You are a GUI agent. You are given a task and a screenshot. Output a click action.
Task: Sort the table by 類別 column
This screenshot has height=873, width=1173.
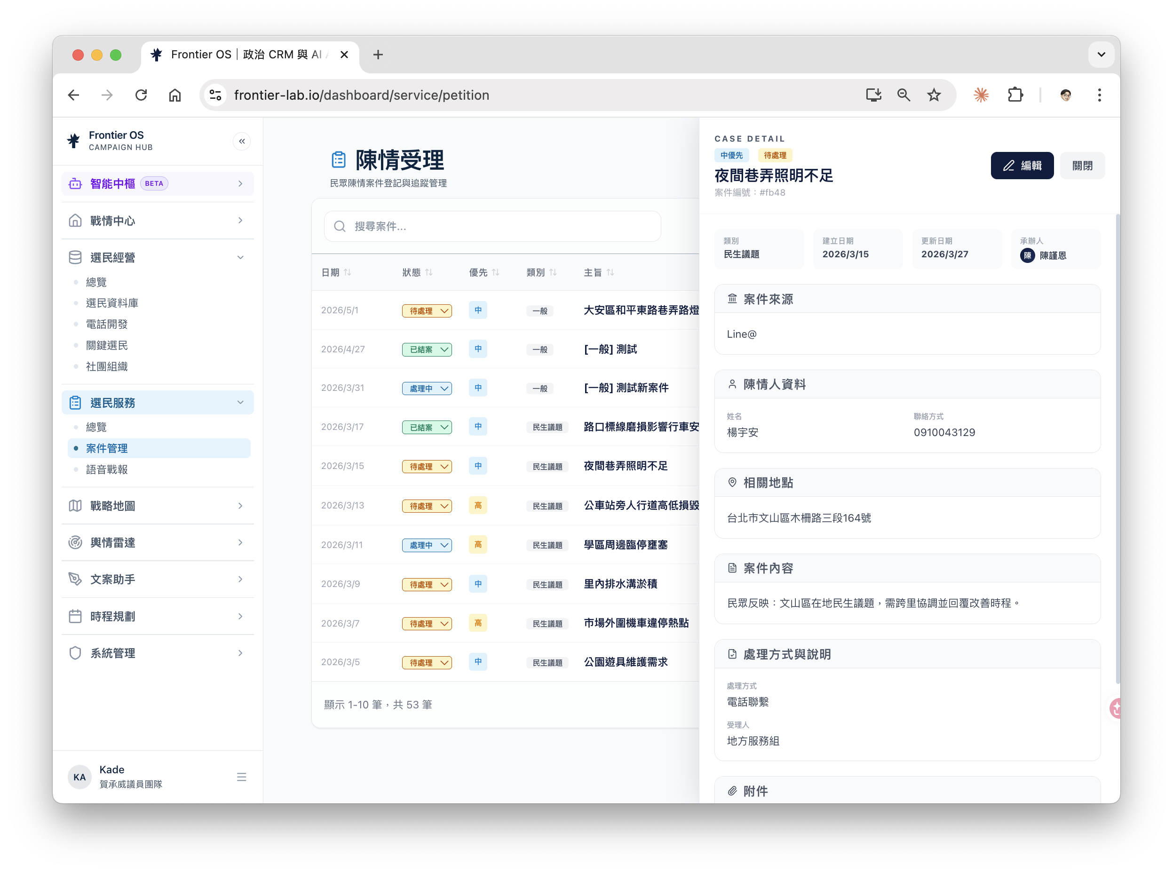(541, 272)
